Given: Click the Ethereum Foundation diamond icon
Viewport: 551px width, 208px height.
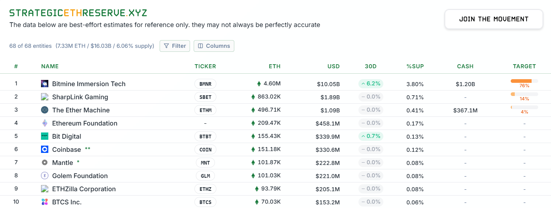Looking at the screenshot, I should (x=45, y=123).
